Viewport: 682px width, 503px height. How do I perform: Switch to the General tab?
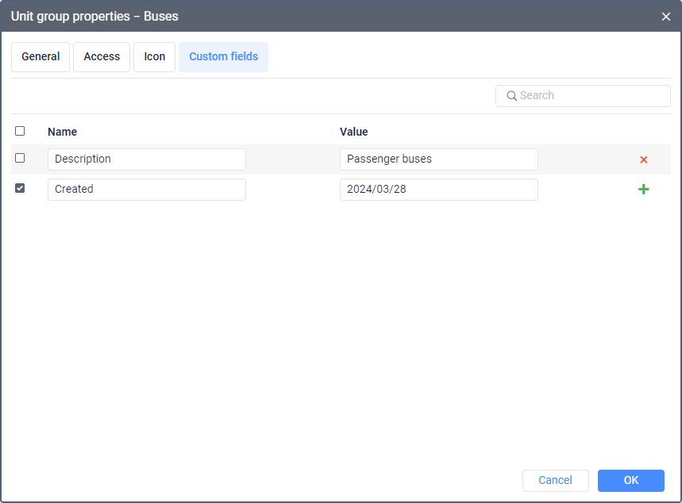coord(40,57)
